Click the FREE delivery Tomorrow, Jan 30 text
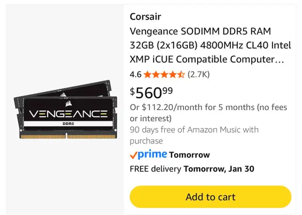Screen dimensions: 302x215 [x=192, y=169]
